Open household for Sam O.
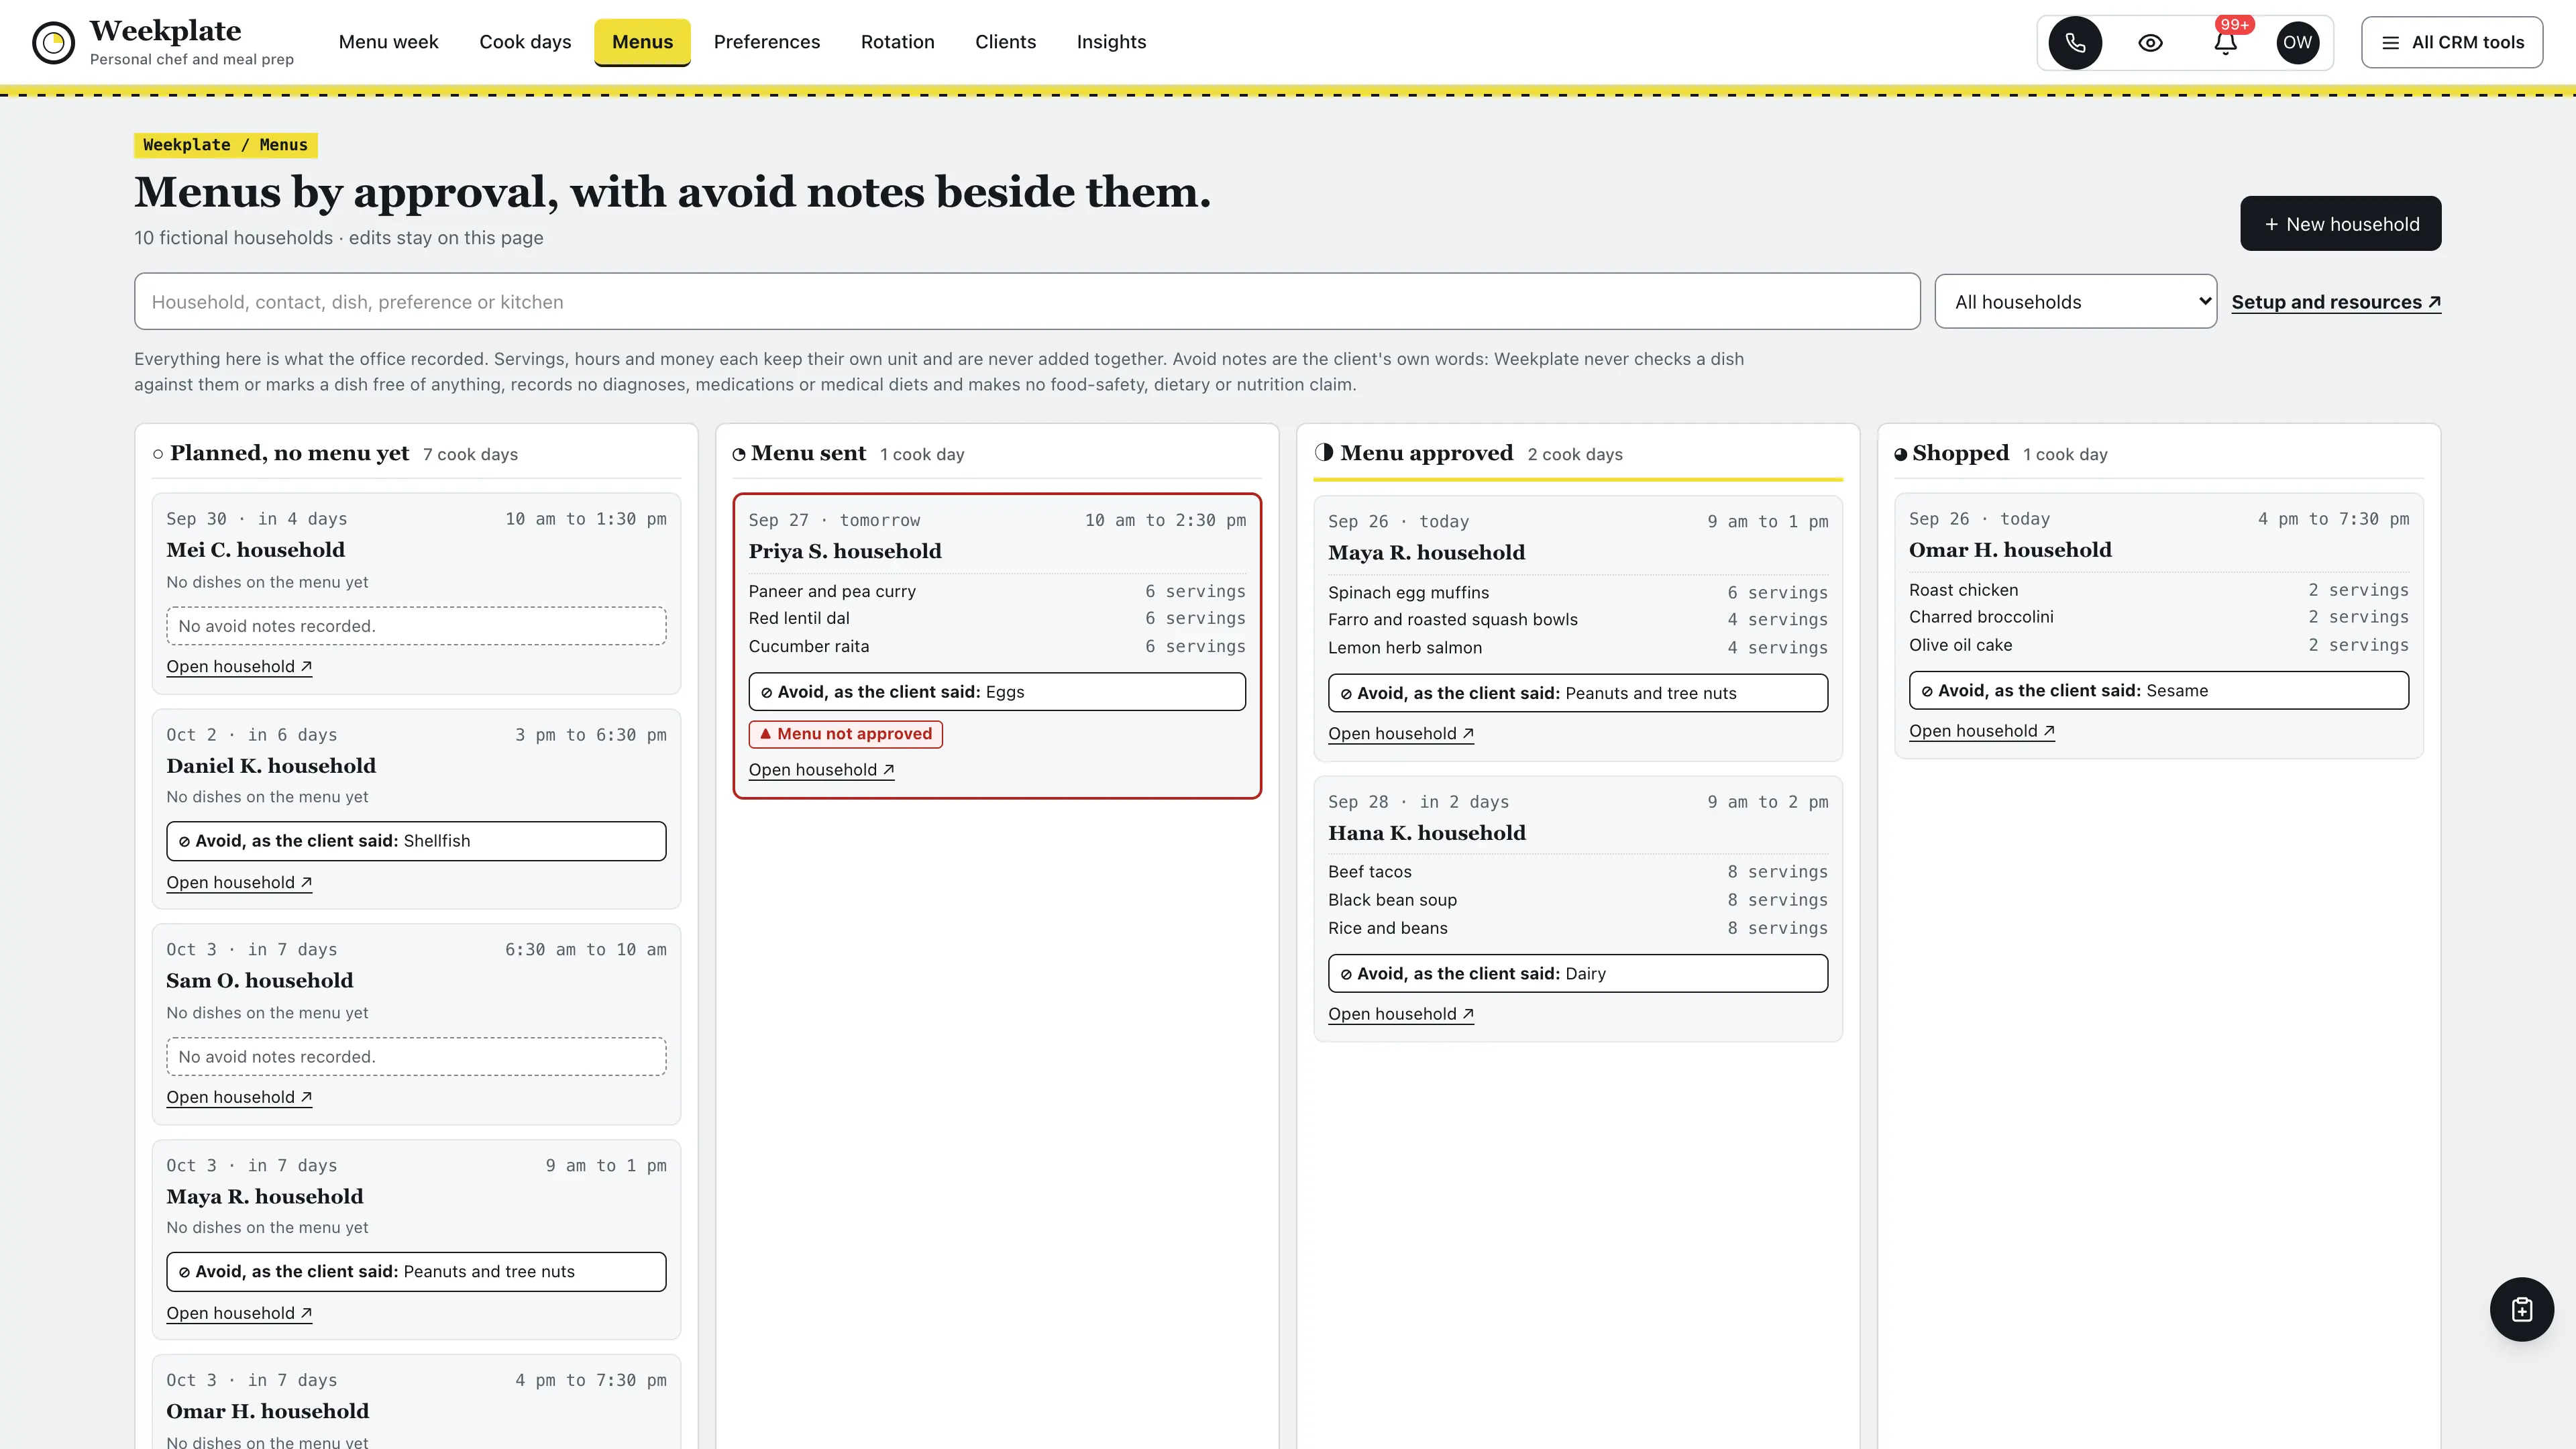 (239, 1098)
